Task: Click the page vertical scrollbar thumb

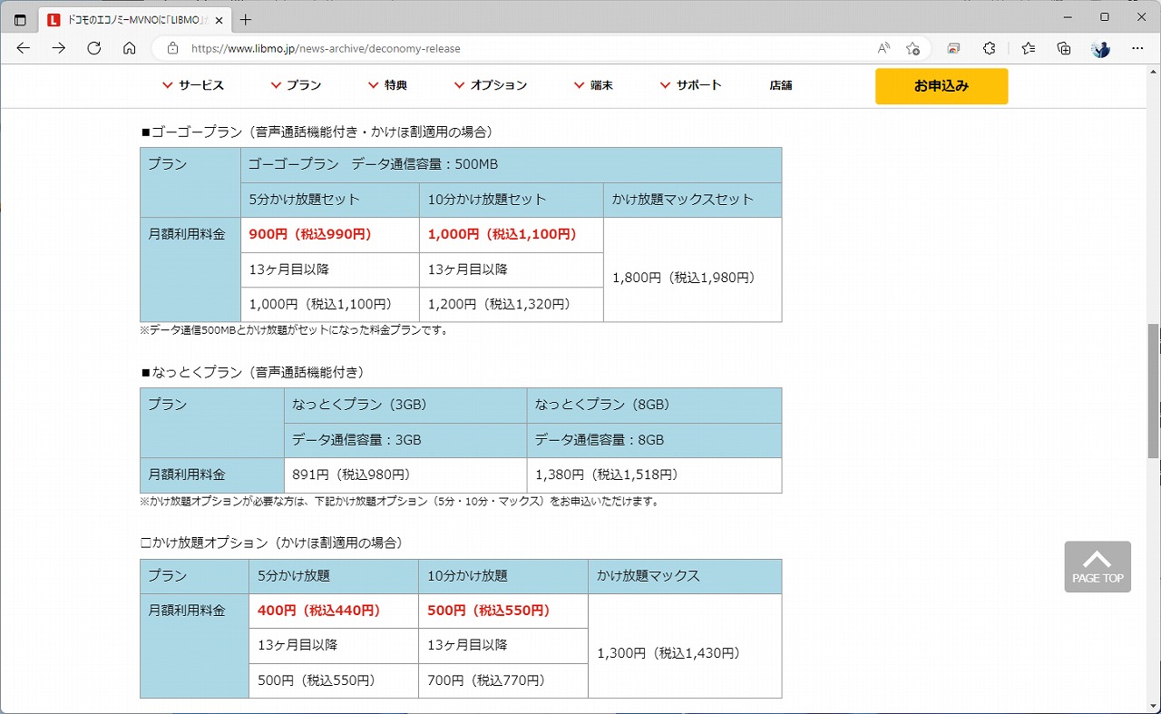Action: [x=1154, y=390]
